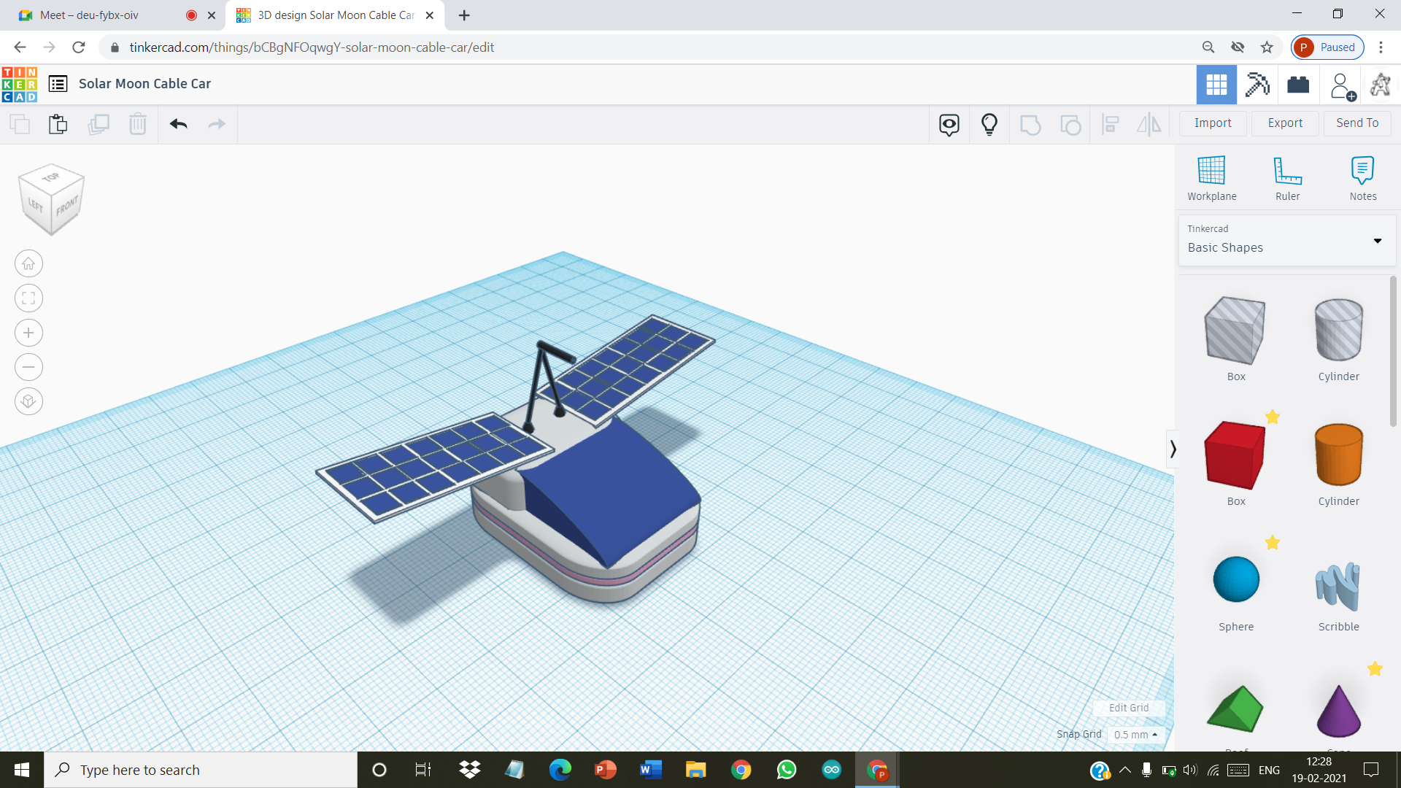Open Minecraft export via the pickaxe icon
The width and height of the screenshot is (1401, 788).
point(1257,84)
